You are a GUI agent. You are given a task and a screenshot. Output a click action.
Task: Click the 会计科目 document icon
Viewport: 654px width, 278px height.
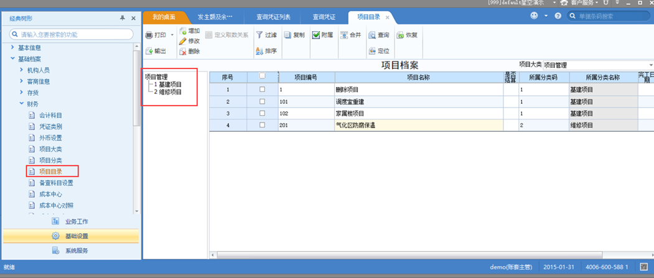tap(32, 115)
